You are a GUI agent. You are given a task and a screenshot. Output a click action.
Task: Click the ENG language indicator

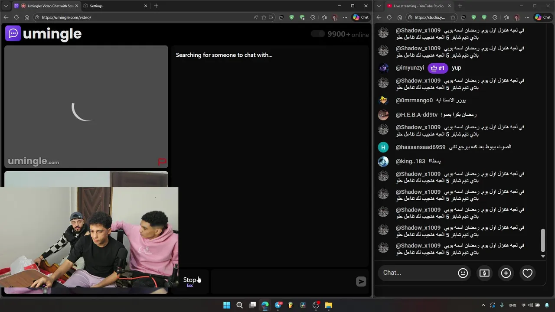(513, 305)
